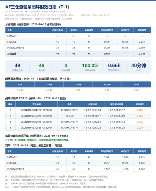The height and width of the screenshot is (191, 156).
Task: Click approval time "10-13 00:14:09"
Action: tap(117, 116)
